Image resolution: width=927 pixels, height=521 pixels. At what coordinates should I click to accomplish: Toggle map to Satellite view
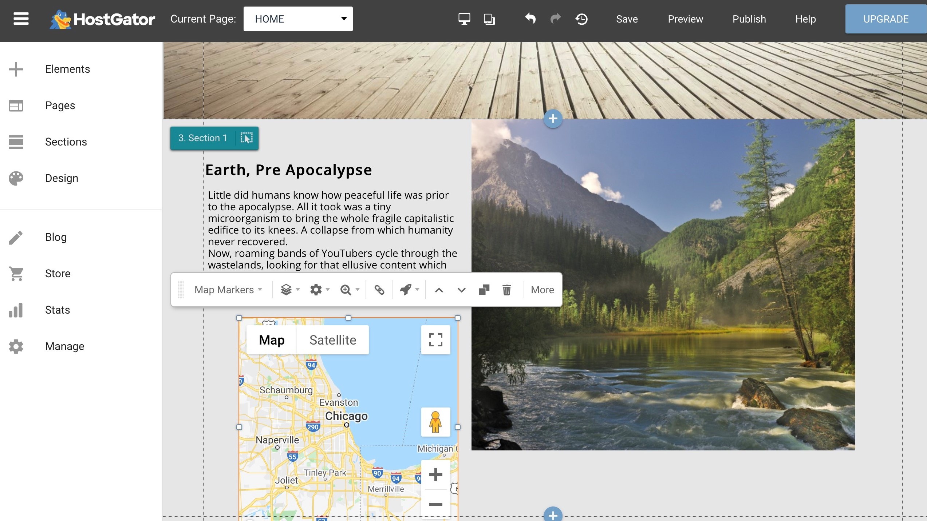(x=333, y=340)
